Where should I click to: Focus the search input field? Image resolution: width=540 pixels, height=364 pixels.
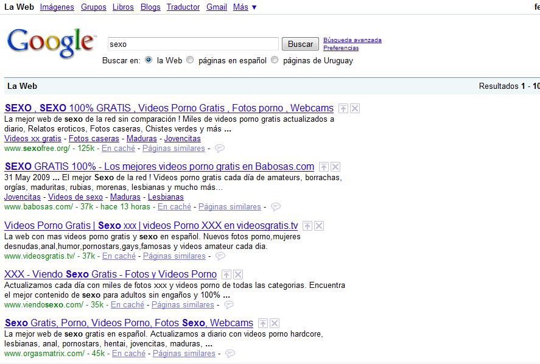click(193, 44)
